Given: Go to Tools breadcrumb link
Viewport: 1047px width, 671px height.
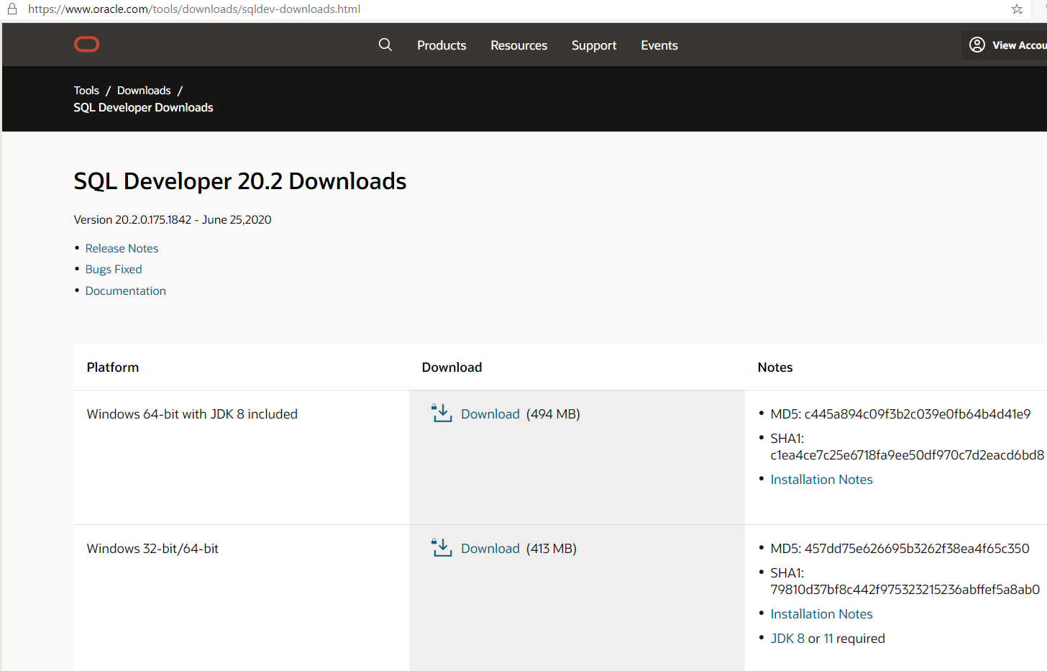Looking at the screenshot, I should pyautogui.click(x=86, y=91).
